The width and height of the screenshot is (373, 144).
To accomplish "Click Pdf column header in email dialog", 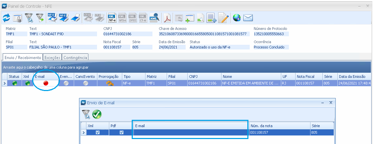I will click(x=121, y=126).
